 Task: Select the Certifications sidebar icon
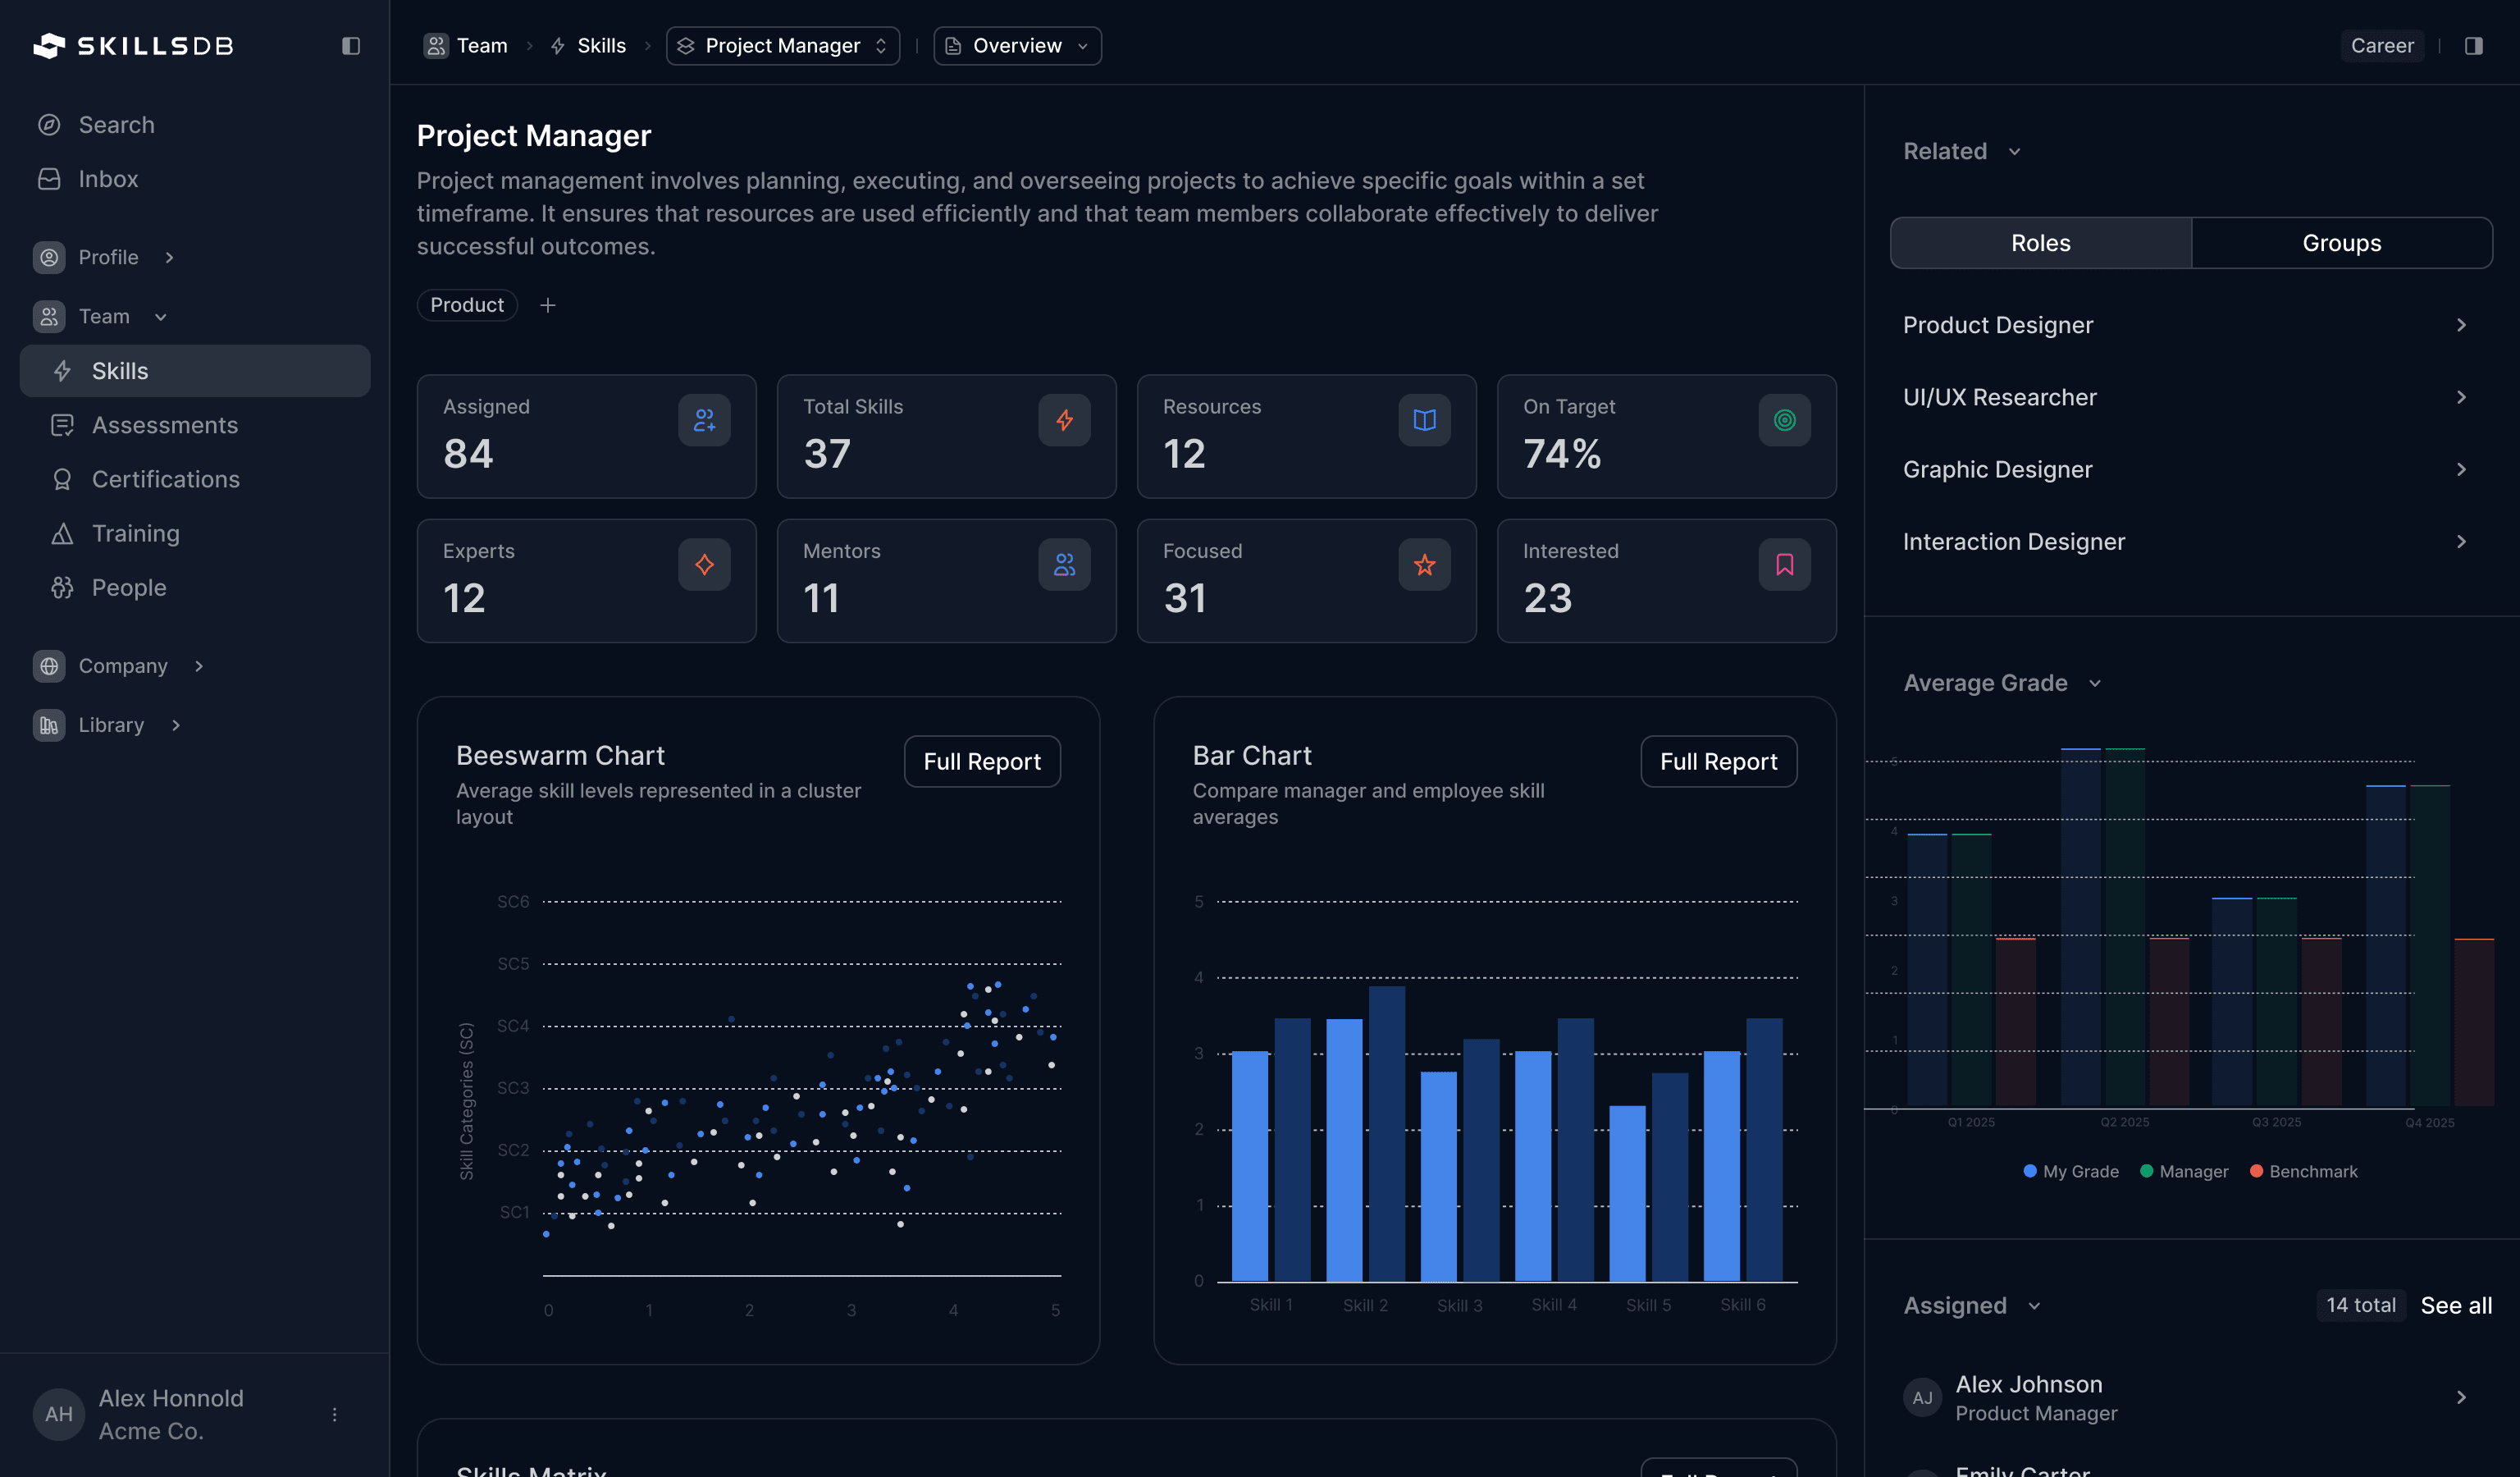(62, 479)
